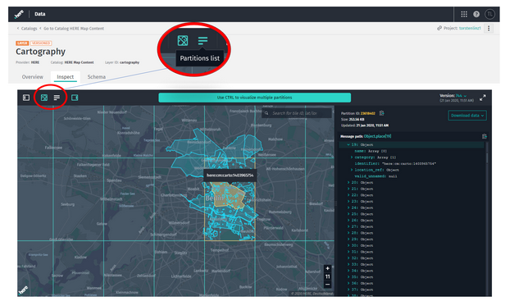Go to Catalog HERE Map Content
The width and height of the screenshot is (505, 301).
point(74,29)
